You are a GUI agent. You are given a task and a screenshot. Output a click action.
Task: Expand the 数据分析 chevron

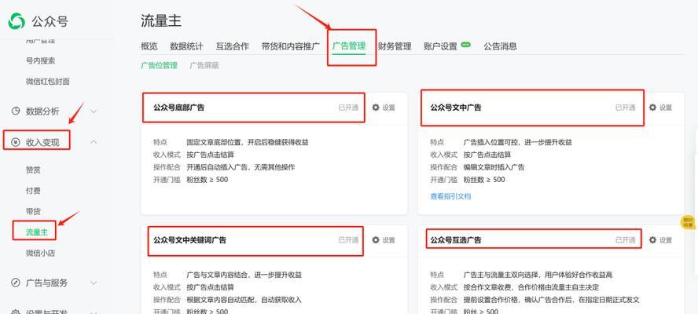click(94, 111)
